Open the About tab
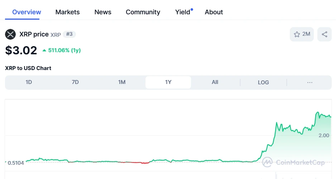The width and height of the screenshot is (336, 179). tap(214, 12)
